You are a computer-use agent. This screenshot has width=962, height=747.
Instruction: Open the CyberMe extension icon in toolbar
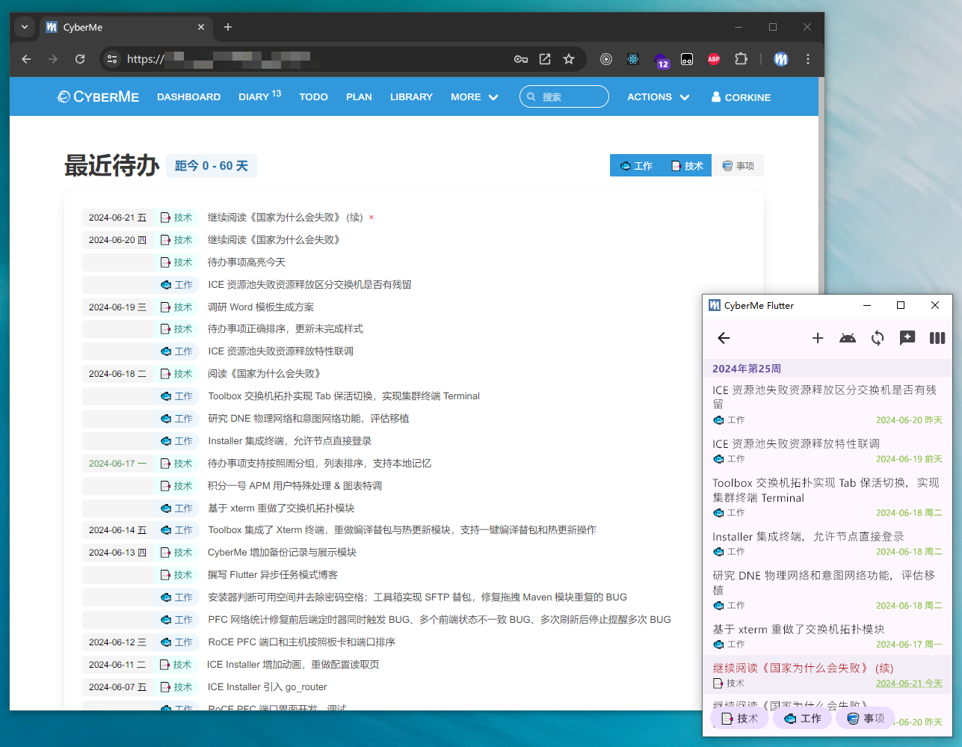coord(781,59)
